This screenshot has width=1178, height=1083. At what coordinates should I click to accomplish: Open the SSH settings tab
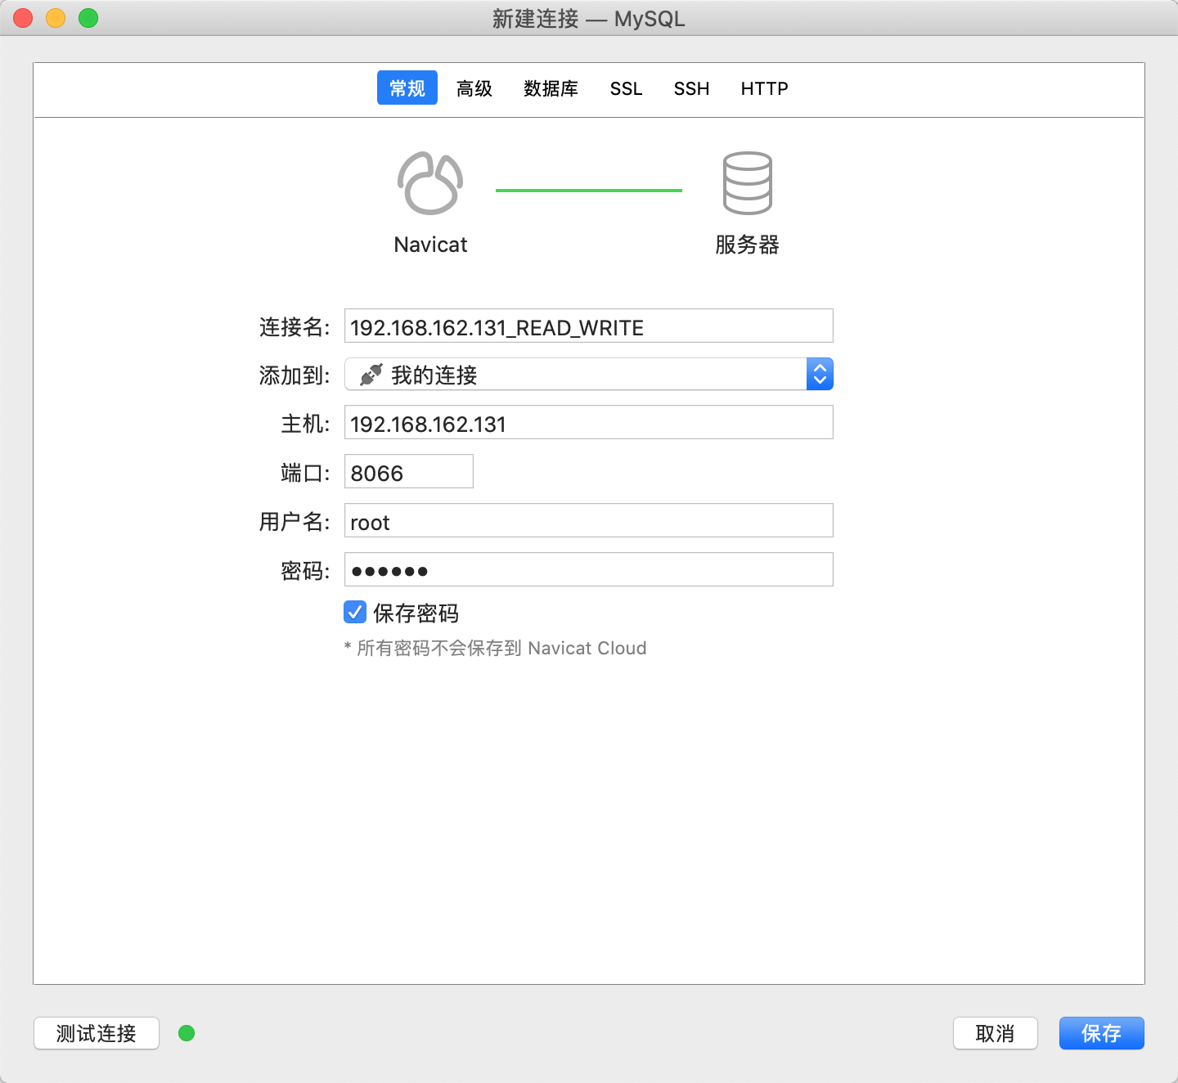pos(692,88)
